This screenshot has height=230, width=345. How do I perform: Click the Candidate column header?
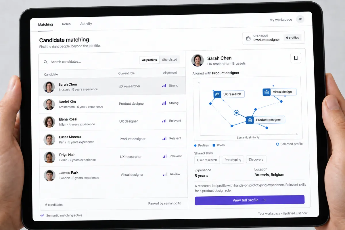coord(51,74)
